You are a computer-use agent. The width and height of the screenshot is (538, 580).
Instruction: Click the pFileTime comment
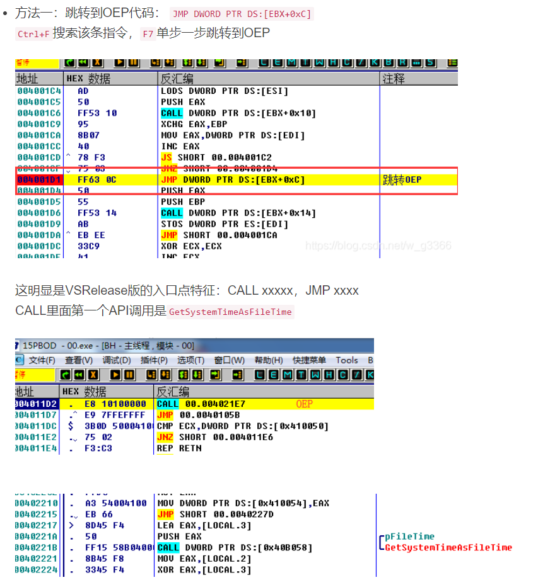(409, 537)
